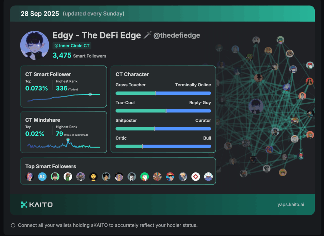This screenshot has width=324, height=236.
Task: Open the red diamond logo follower avatar
Action: tap(196, 177)
